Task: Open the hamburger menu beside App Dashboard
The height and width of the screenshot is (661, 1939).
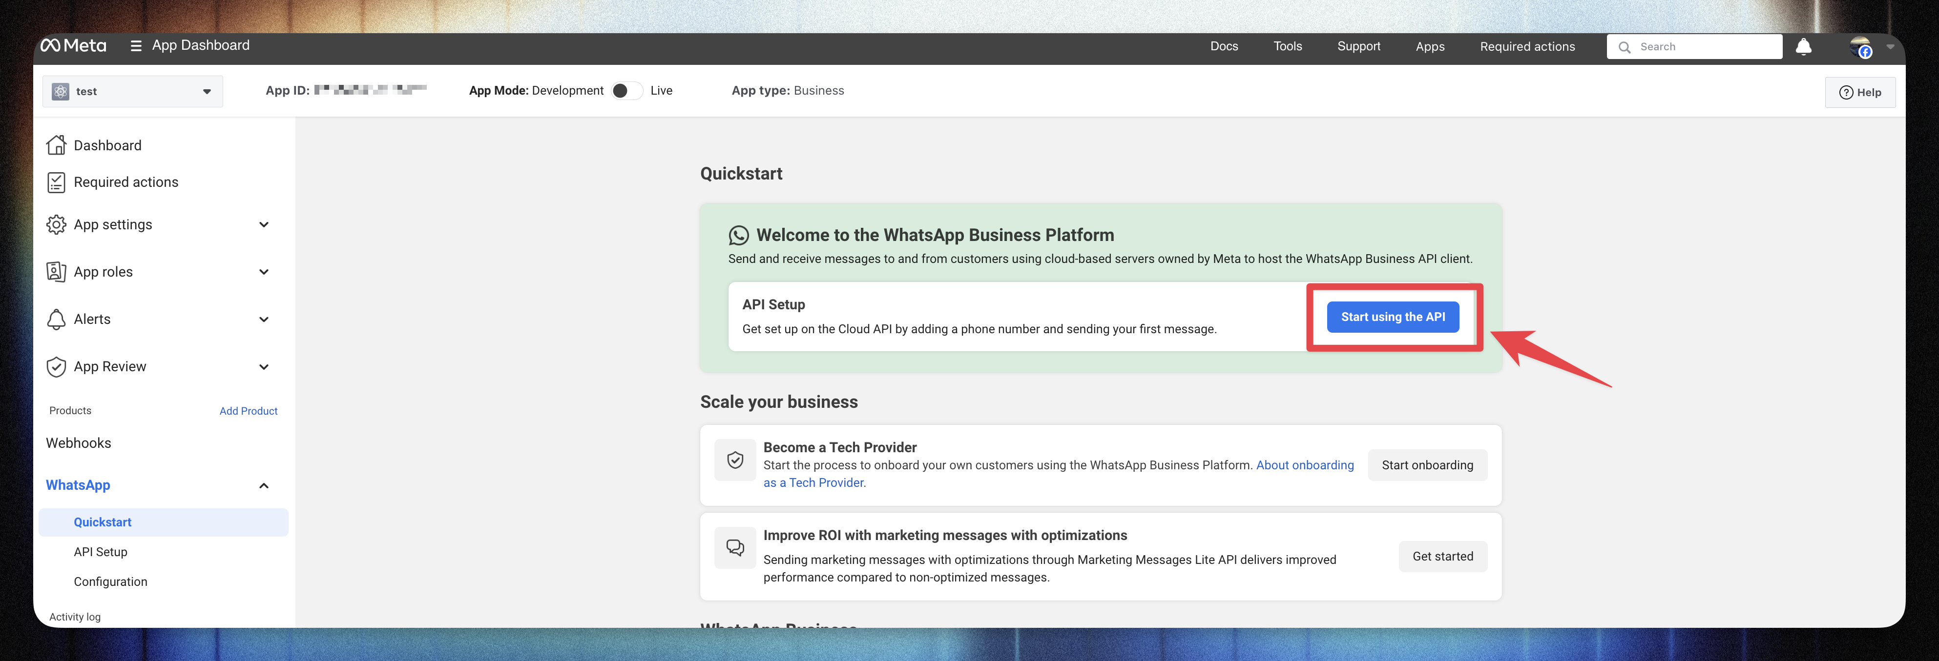Action: (x=135, y=46)
